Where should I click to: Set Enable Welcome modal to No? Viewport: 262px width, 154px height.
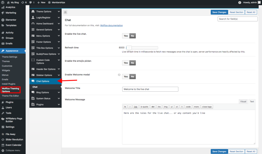click(133, 76)
